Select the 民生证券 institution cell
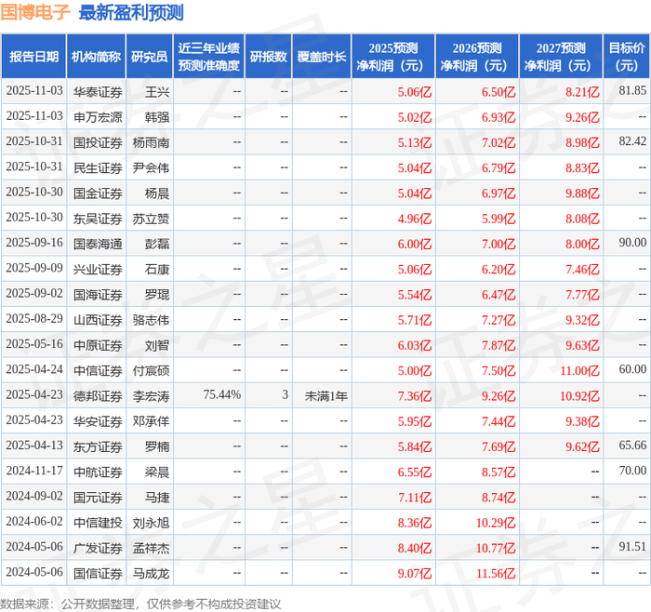Screen dimensions: 651x612 (x=98, y=167)
